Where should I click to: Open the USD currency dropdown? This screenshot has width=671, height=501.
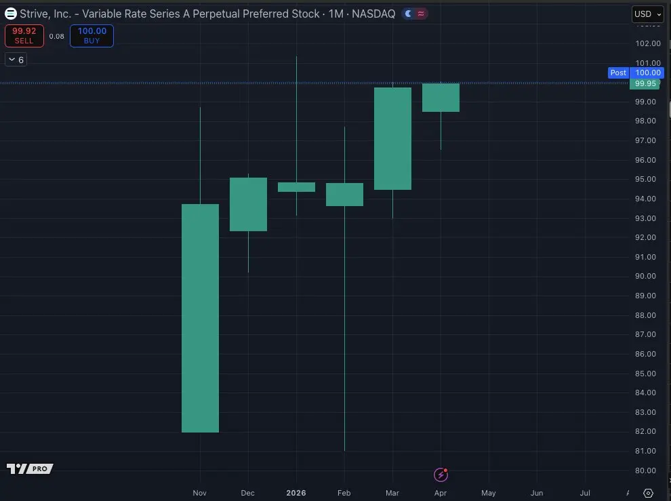[647, 14]
